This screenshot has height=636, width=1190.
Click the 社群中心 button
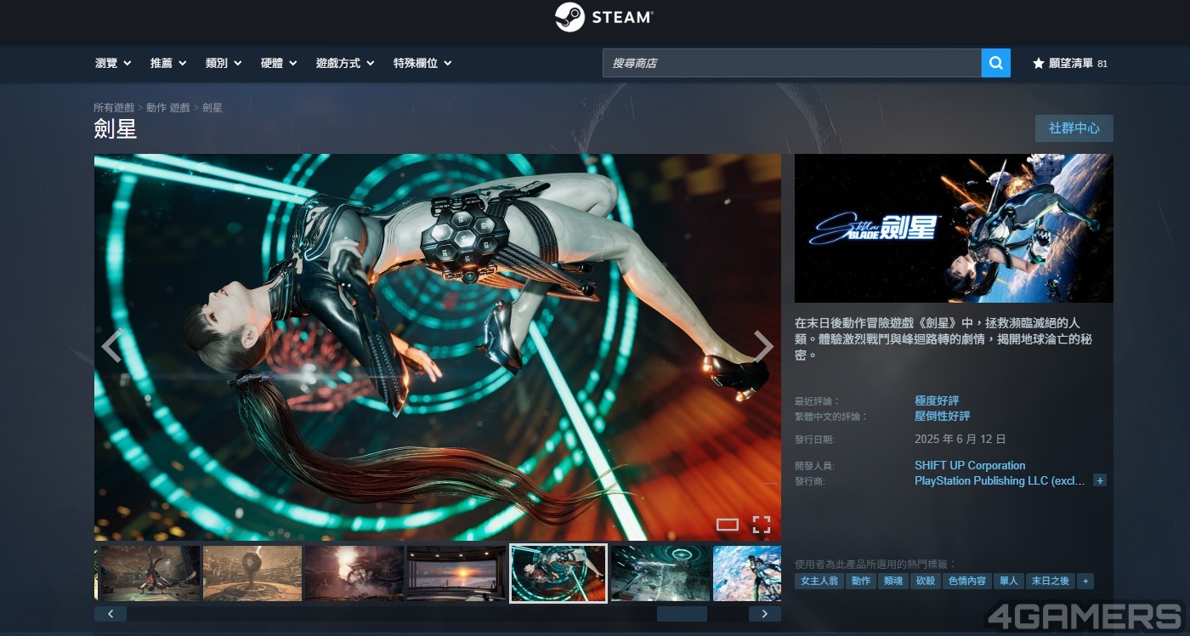1074,128
